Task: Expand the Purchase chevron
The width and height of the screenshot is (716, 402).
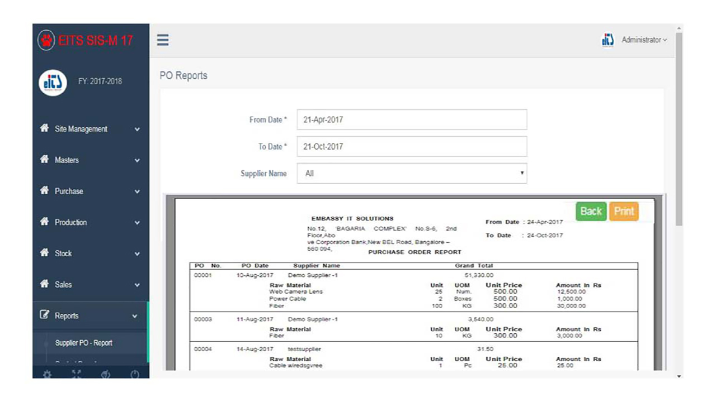Action: coord(137,192)
